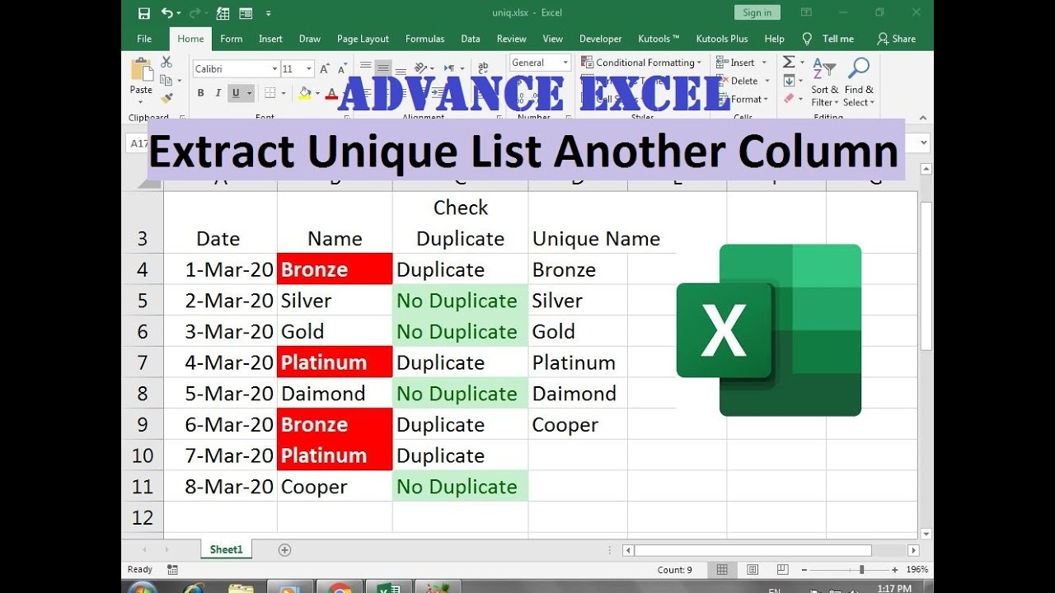Enable middle vertical alignment
The width and height of the screenshot is (1055, 593).
(x=382, y=68)
